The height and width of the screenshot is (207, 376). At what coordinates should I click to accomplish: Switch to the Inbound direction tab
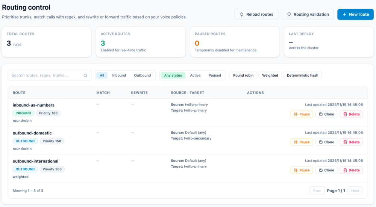[119, 76]
